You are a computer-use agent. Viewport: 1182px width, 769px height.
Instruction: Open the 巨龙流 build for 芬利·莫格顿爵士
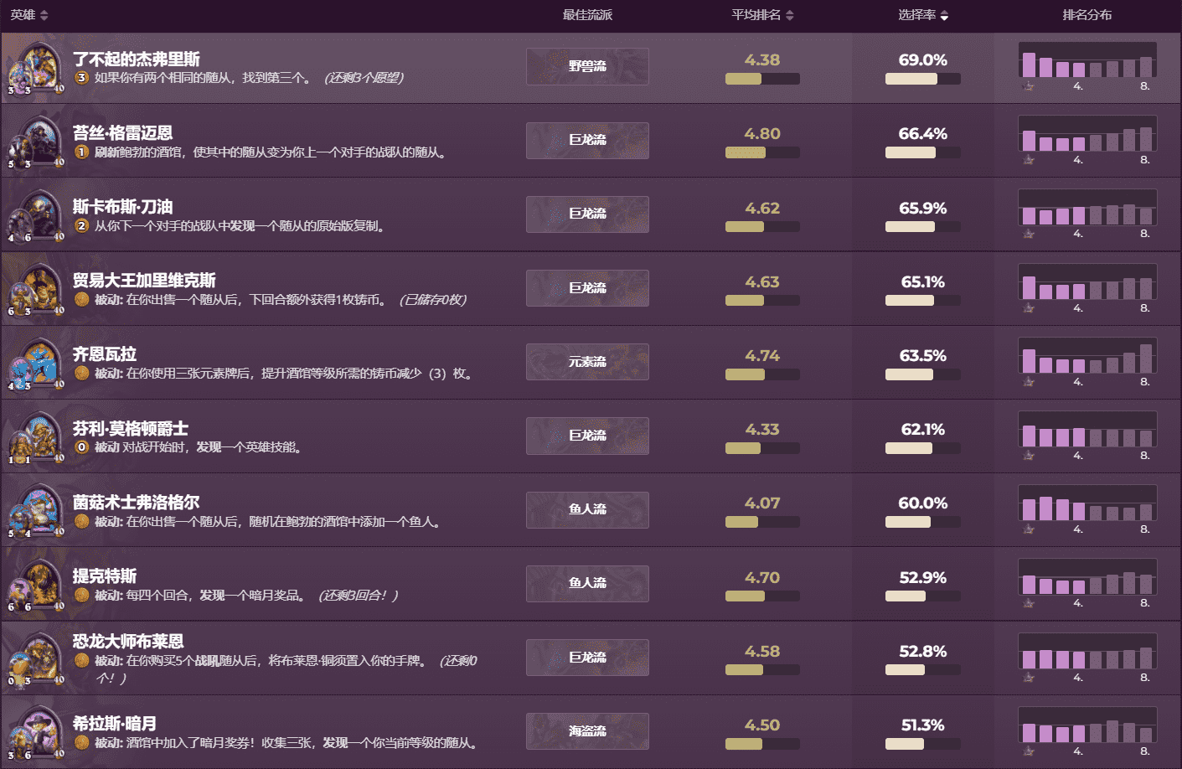587,436
